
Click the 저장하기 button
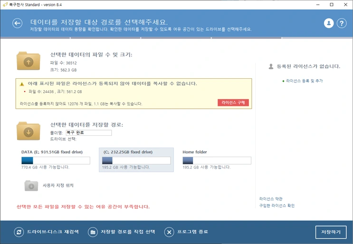tap(331, 232)
